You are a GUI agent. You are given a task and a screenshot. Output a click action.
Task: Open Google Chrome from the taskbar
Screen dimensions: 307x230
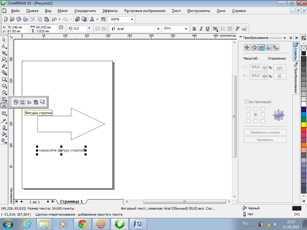click(x=83, y=223)
